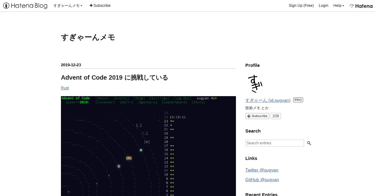Click the search magnifier icon
Image resolution: width=375 pixels, height=196 pixels.
point(309,143)
